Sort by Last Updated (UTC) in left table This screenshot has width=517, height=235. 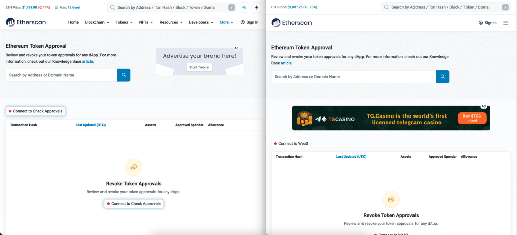tap(90, 125)
